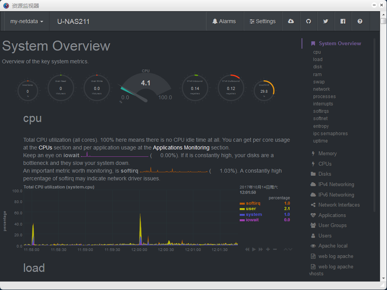
Task: Click the play button under CPU chart
Action: tap(254, 249)
